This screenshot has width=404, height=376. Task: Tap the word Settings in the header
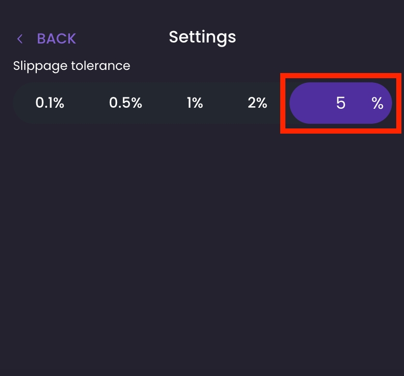[x=202, y=37]
